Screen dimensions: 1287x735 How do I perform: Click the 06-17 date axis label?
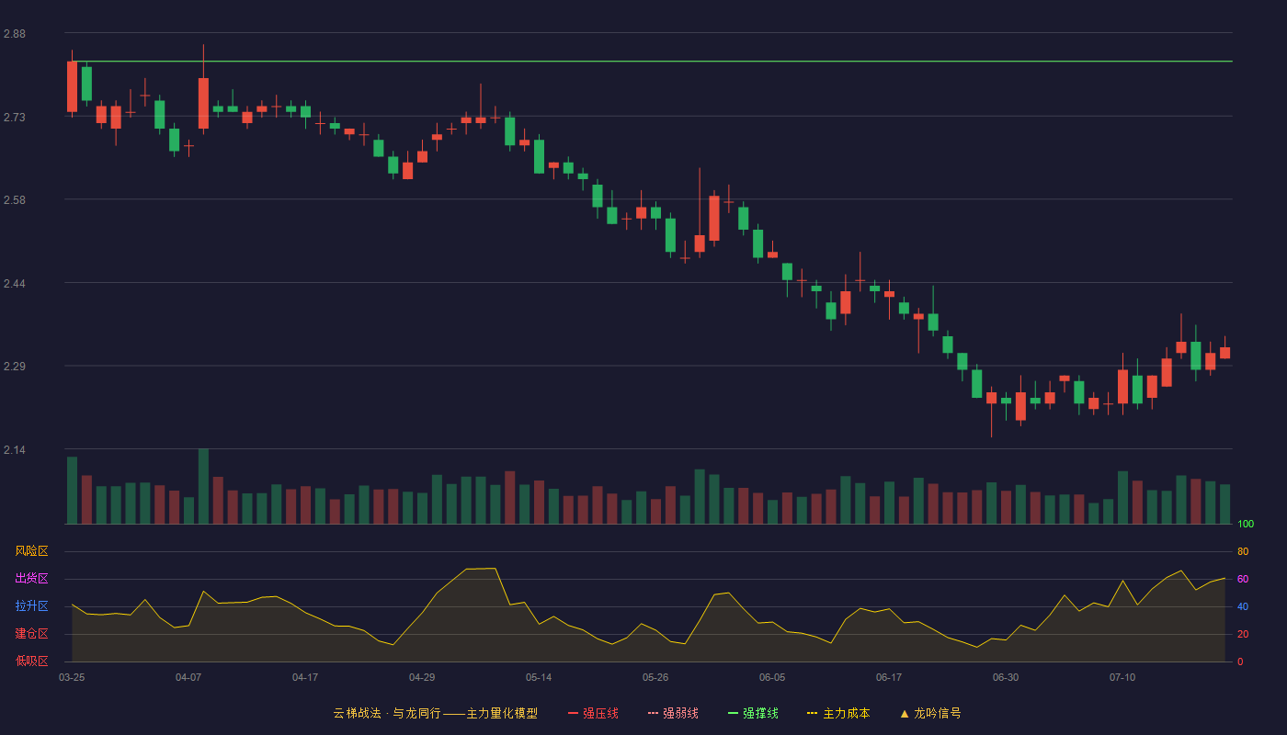pyautogui.click(x=889, y=677)
